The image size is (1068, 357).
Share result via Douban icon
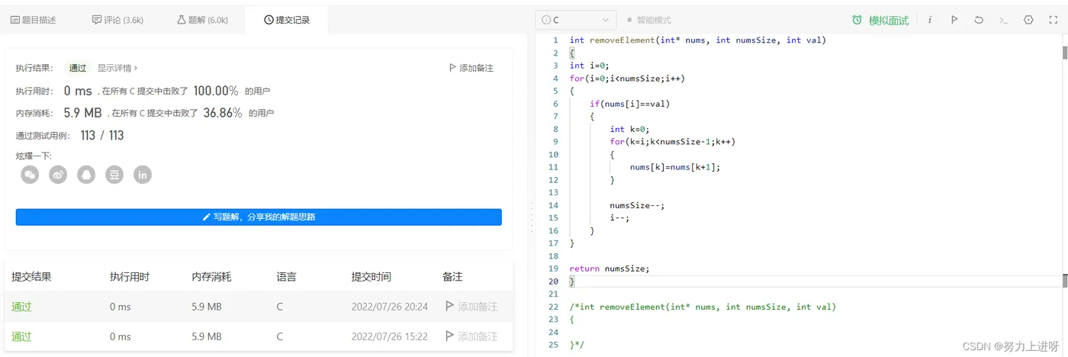point(114,175)
